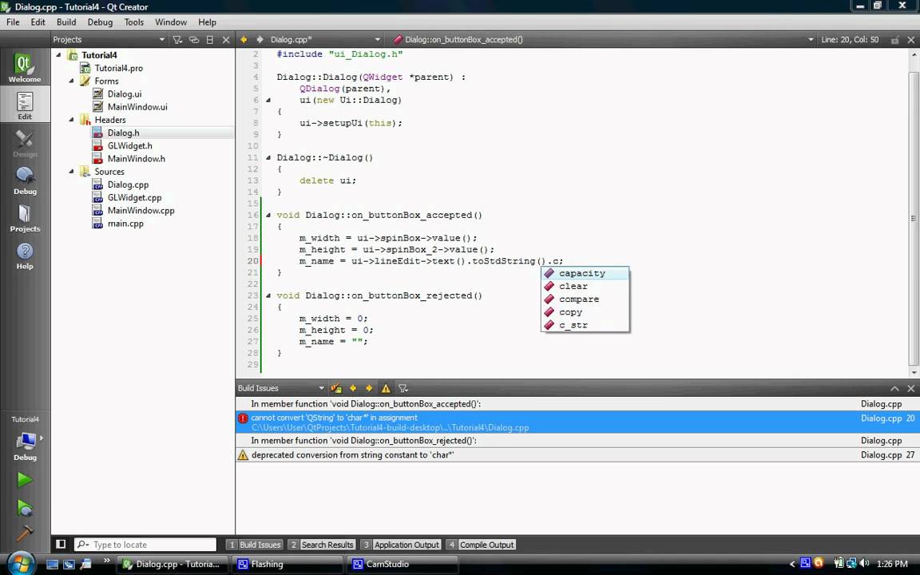Open the Edit menu
920x575 pixels.
pyautogui.click(x=38, y=22)
